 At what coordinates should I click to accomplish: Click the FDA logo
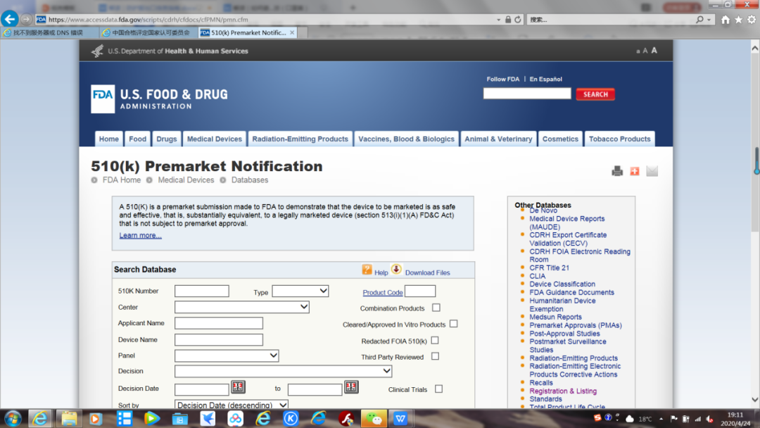pyautogui.click(x=103, y=99)
